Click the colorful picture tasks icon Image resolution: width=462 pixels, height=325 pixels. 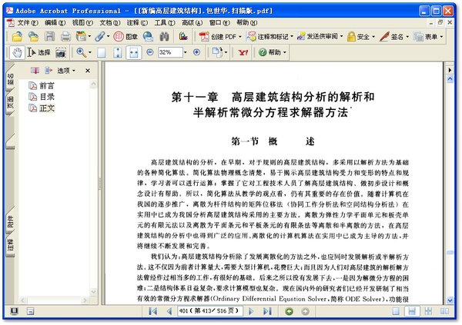pos(183,36)
